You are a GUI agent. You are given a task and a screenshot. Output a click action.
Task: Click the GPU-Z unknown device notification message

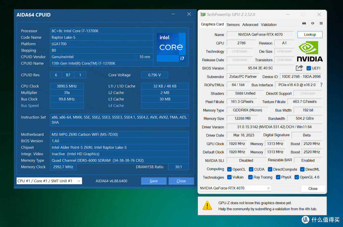[x=267, y=206]
